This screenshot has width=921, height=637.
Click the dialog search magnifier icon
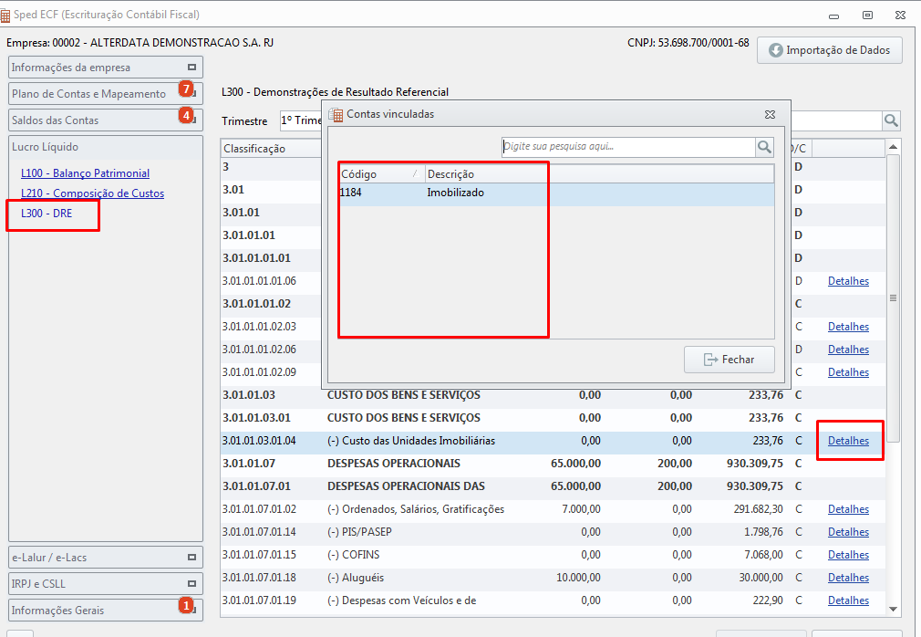(x=764, y=147)
